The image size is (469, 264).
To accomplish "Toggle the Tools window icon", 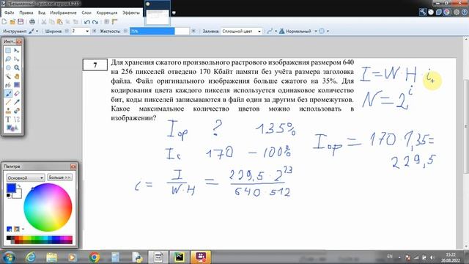I will coord(423,12).
